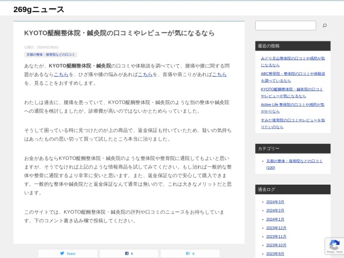Follow the second こちら link for ひざ痛

145,75
